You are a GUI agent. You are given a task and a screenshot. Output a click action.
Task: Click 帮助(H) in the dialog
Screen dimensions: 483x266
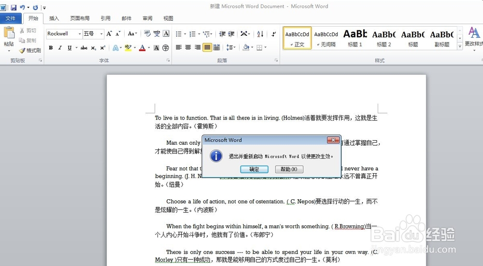coord(289,169)
